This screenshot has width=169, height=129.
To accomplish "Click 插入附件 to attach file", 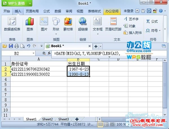I will tap(133, 33).
